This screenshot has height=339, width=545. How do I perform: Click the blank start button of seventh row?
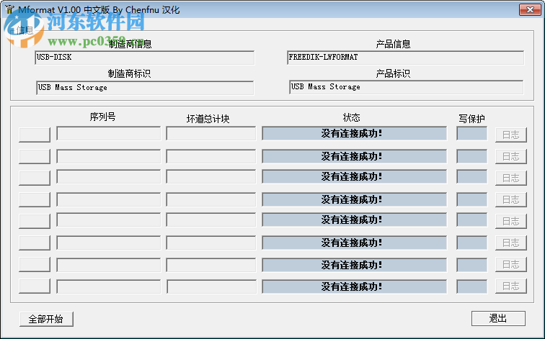[x=35, y=264]
